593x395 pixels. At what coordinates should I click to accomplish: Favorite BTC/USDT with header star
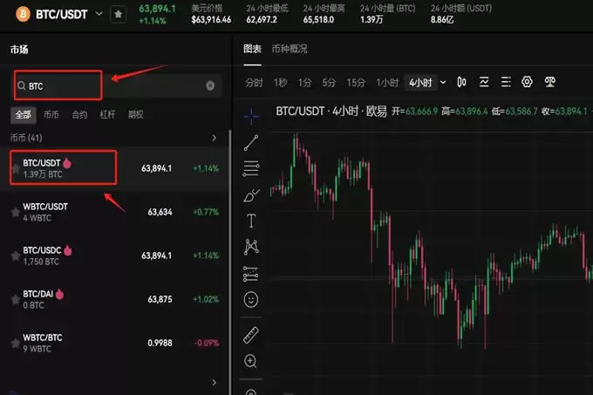(x=119, y=14)
